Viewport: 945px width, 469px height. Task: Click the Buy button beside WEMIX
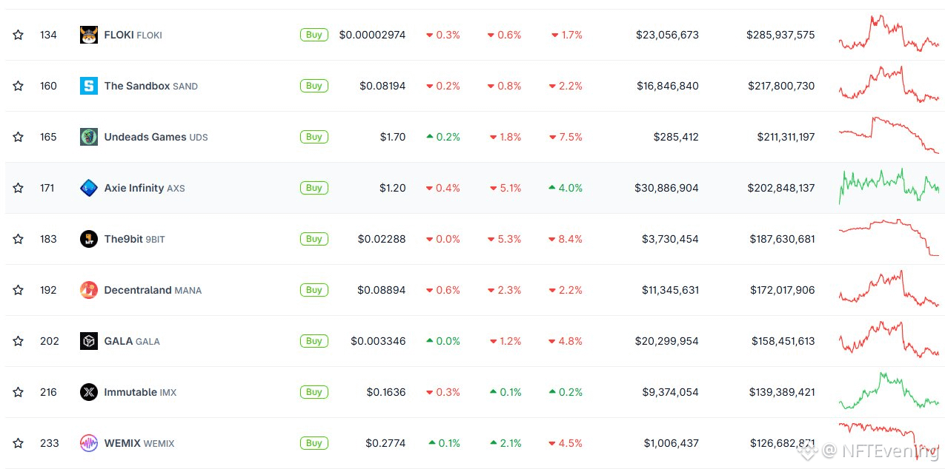(x=314, y=443)
